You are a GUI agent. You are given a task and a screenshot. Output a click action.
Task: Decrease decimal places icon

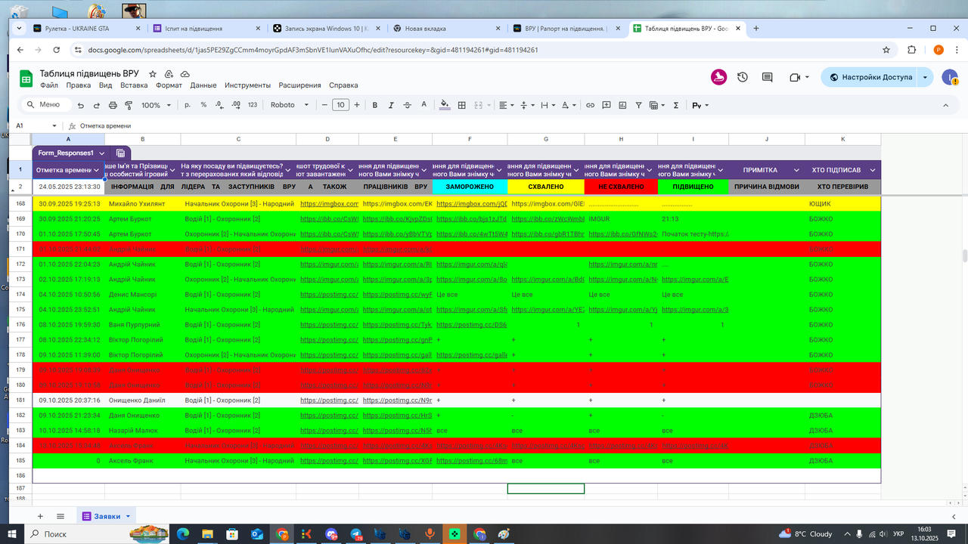[219, 105]
